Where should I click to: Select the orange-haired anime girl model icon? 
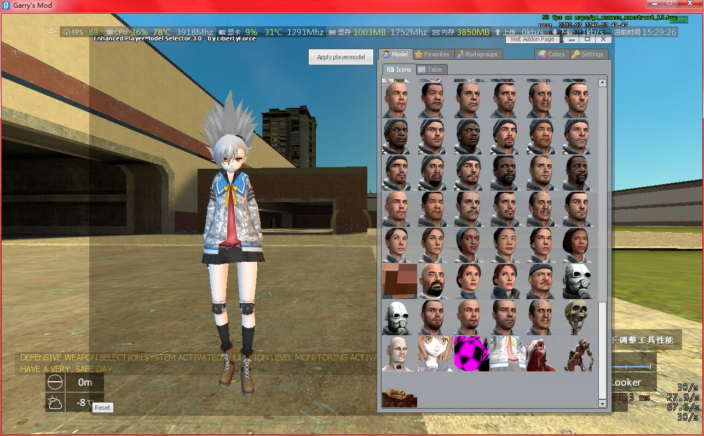(435, 353)
